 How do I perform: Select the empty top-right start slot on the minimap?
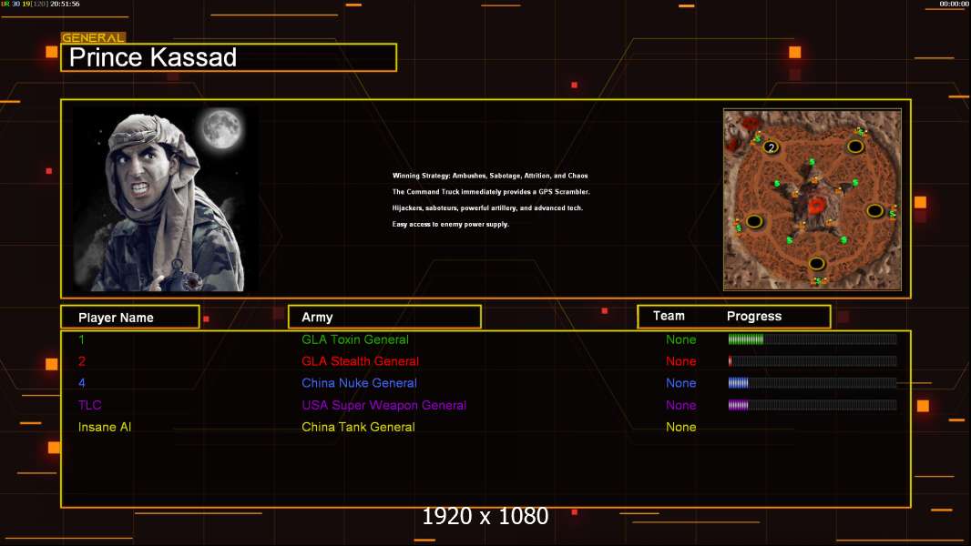(x=855, y=146)
